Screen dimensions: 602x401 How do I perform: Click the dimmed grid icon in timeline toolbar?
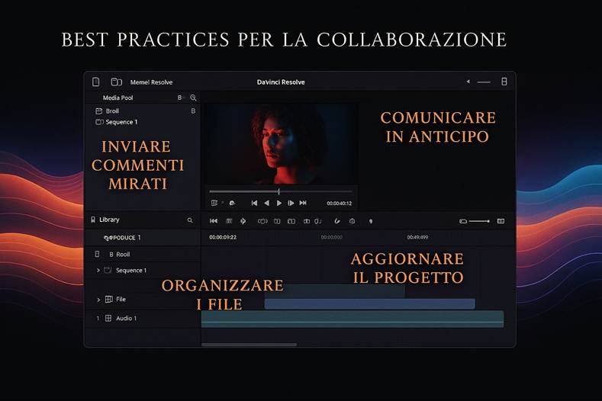(x=229, y=221)
